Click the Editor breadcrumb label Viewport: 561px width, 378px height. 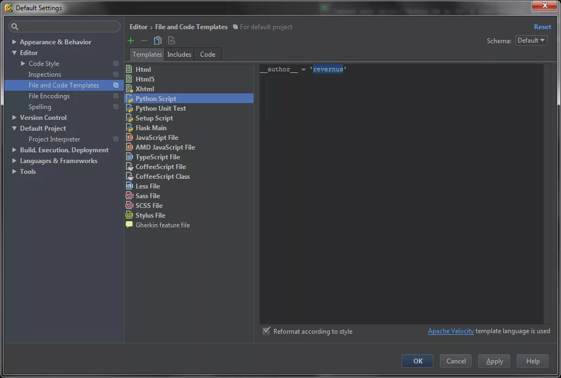coord(138,27)
